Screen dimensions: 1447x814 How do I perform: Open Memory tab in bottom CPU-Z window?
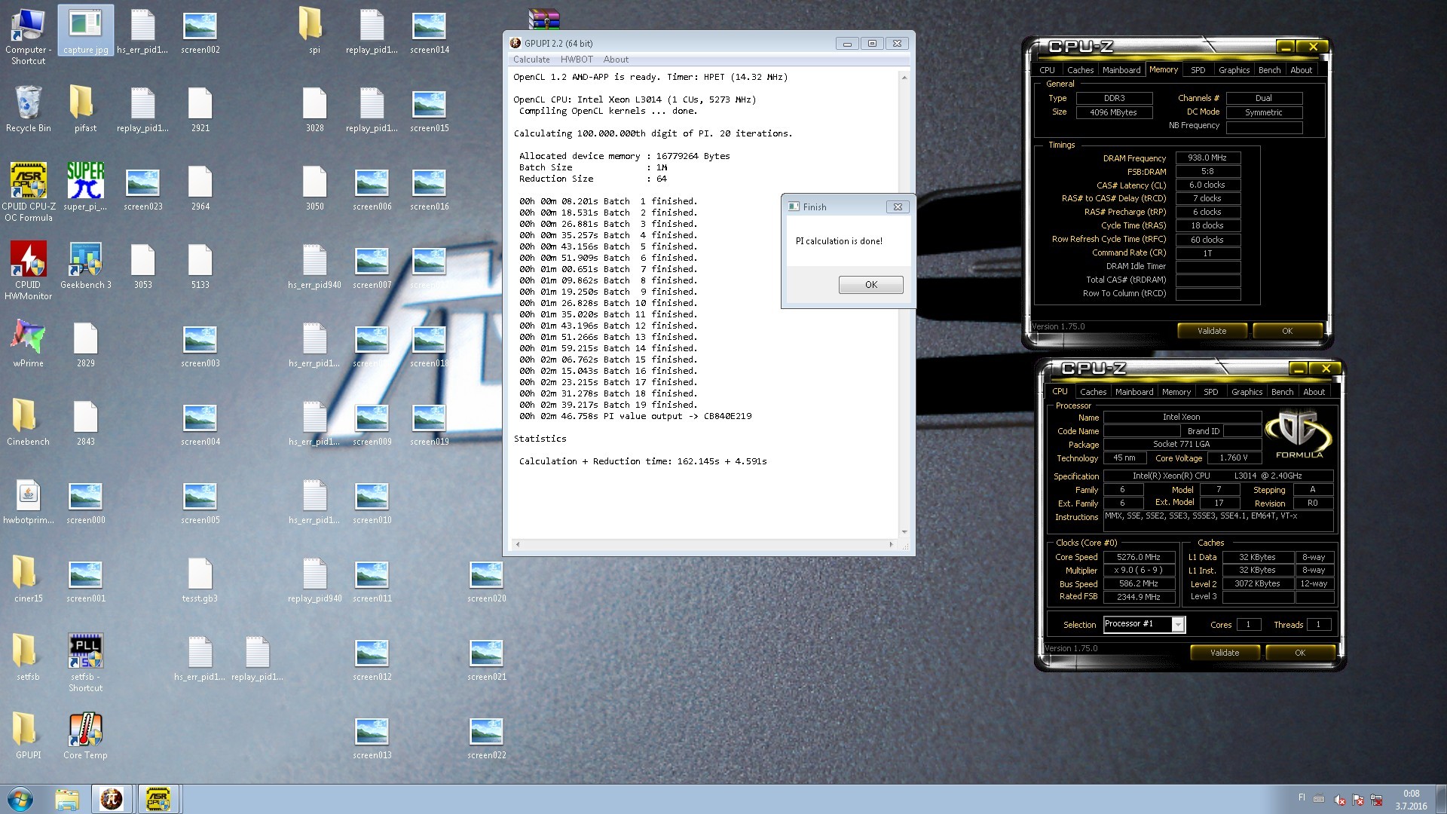coord(1176,392)
